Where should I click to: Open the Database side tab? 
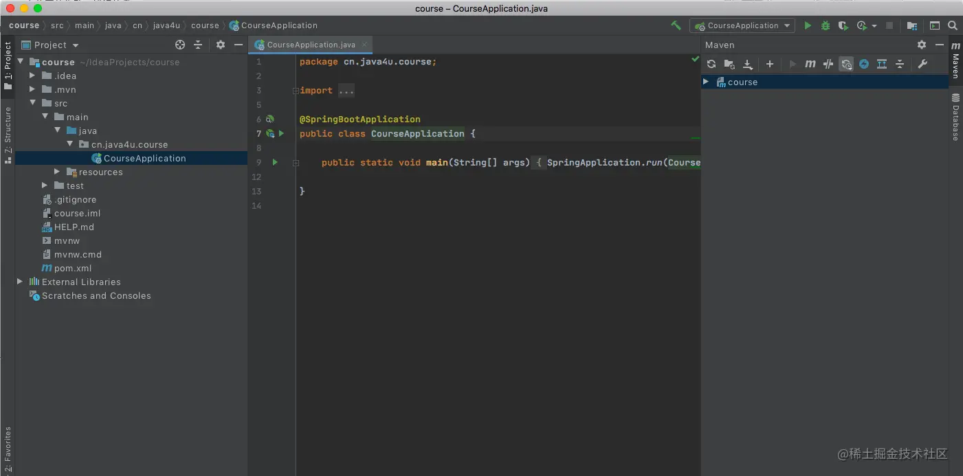(x=955, y=117)
